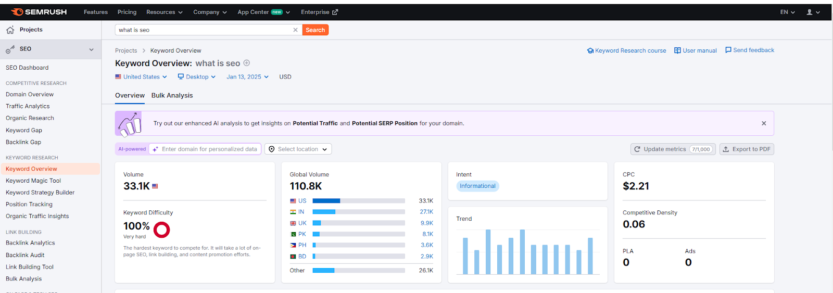This screenshot has height=293, width=833.
Task: Click the Semrush logo
Action: 39,12
